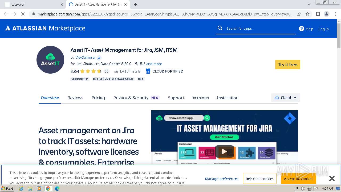Image resolution: width=341 pixels, height=192 pixels.
Task: Open the Atlassian Marketplace home logo
Action: [x=45, y=28]
